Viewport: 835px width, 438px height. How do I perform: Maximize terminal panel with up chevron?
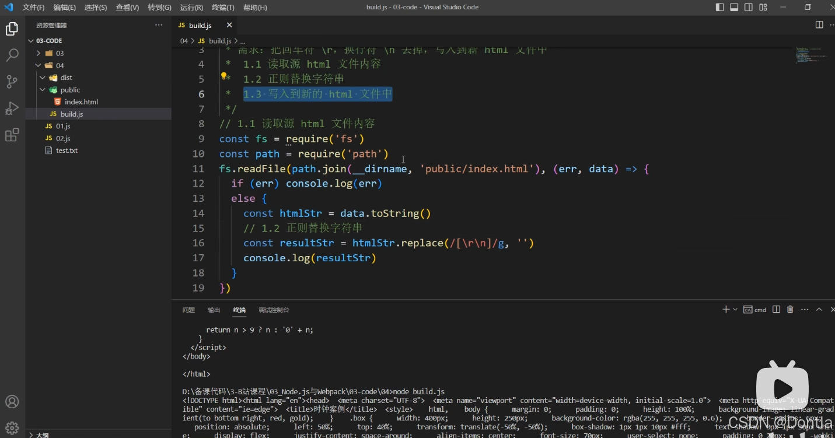[819, 310]
